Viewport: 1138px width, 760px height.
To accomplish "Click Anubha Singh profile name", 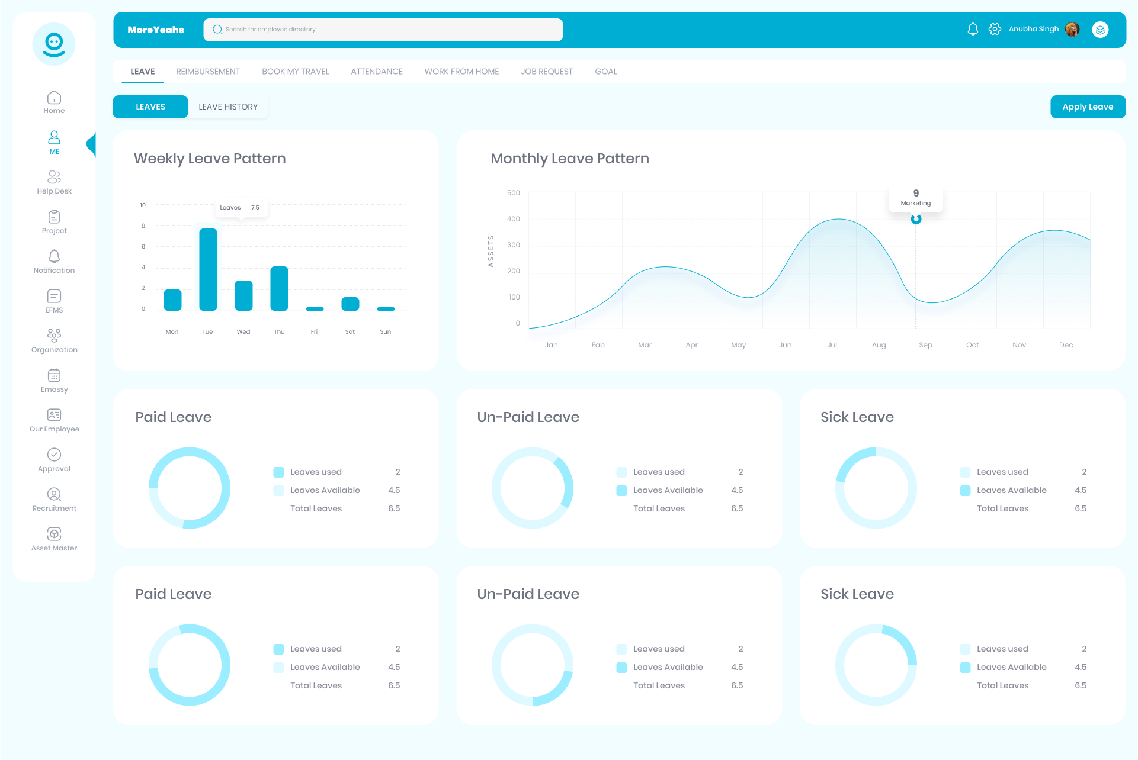I will 1034,28.
